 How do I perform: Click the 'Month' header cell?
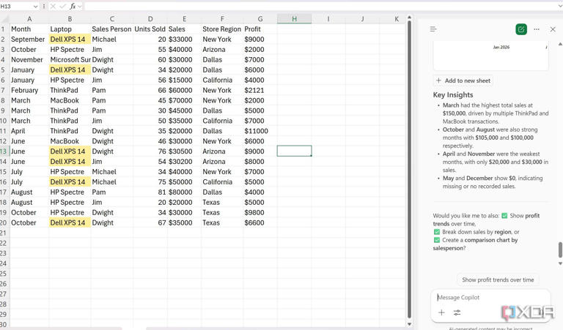(29, 29)
